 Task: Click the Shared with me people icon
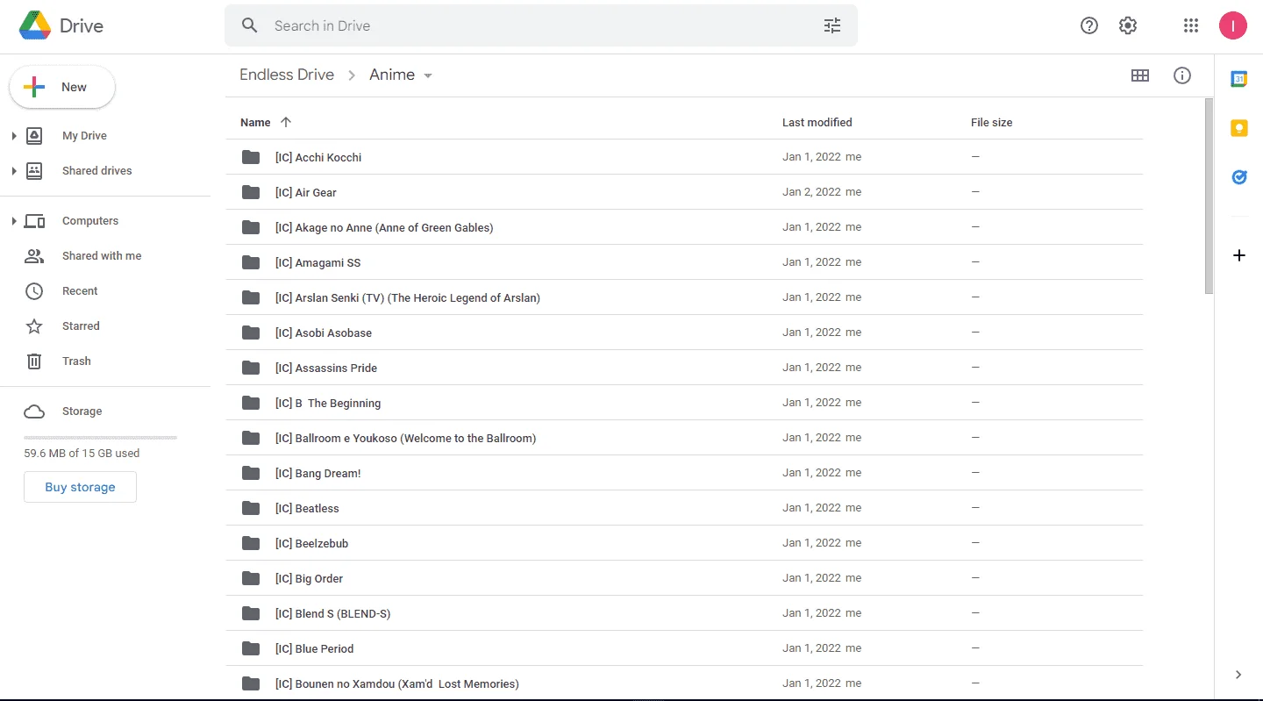[34, 256]
